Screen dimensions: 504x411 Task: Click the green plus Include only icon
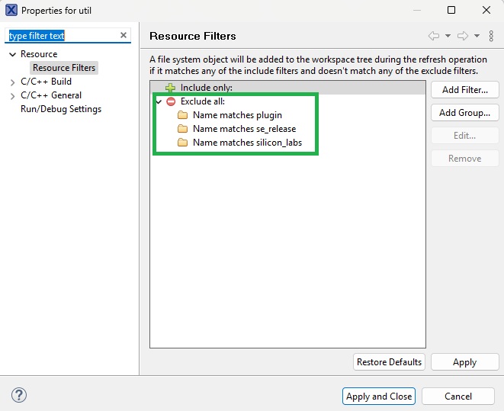click(x=170, y=88)
